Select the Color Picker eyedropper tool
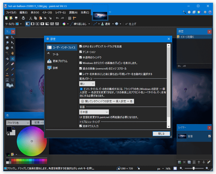216x174 pixels. tap(12, 69)
